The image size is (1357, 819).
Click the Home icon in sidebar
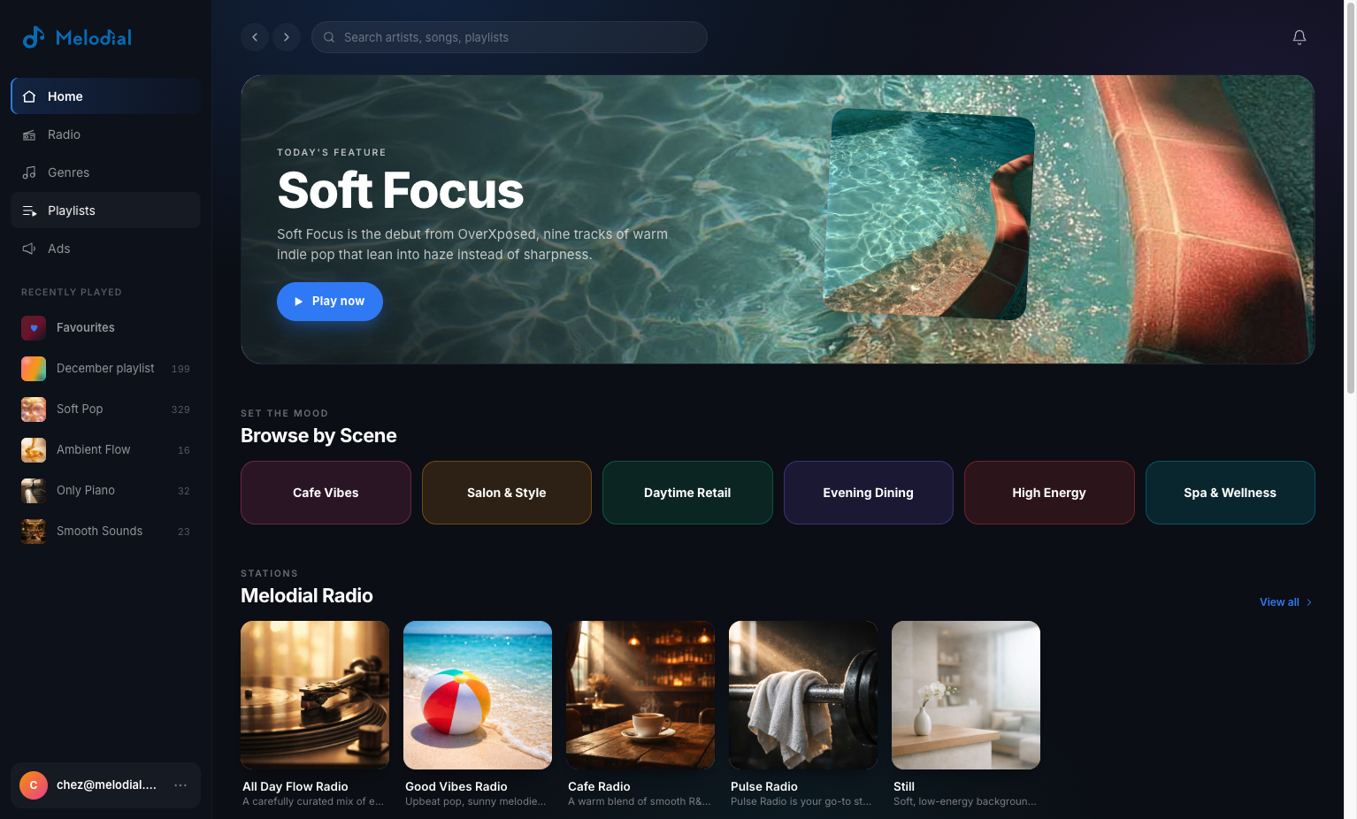(29, 96)
